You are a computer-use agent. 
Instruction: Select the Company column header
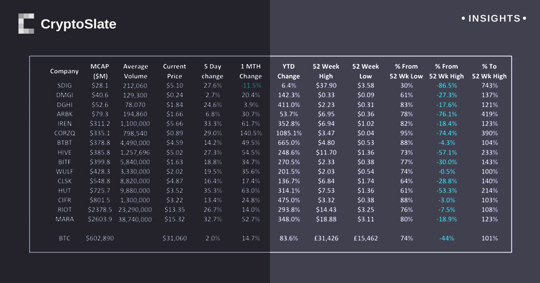click(64, 71)
